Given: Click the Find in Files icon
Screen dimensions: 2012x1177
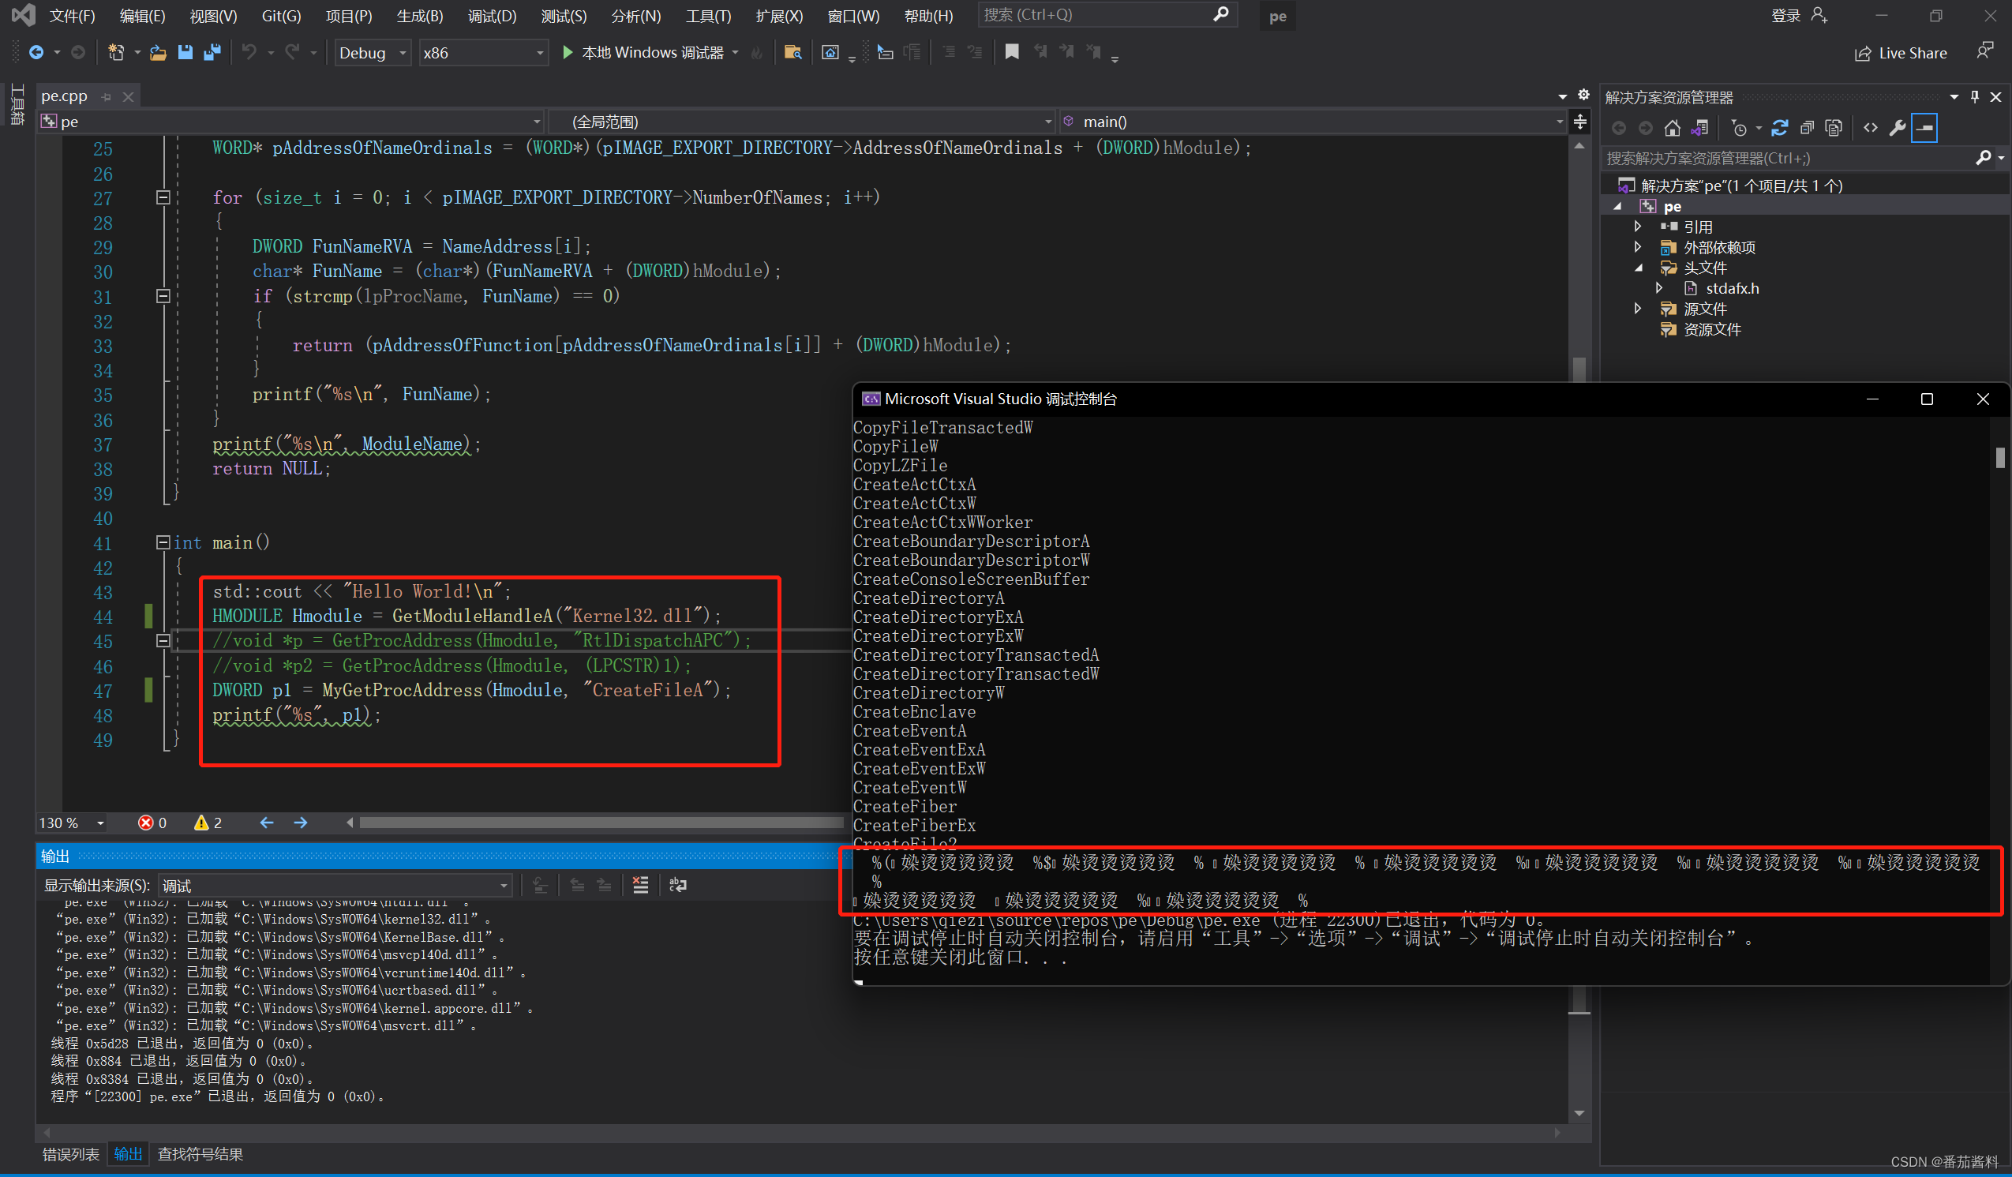Looking at the screenshot, I should (x=792, y=53).
